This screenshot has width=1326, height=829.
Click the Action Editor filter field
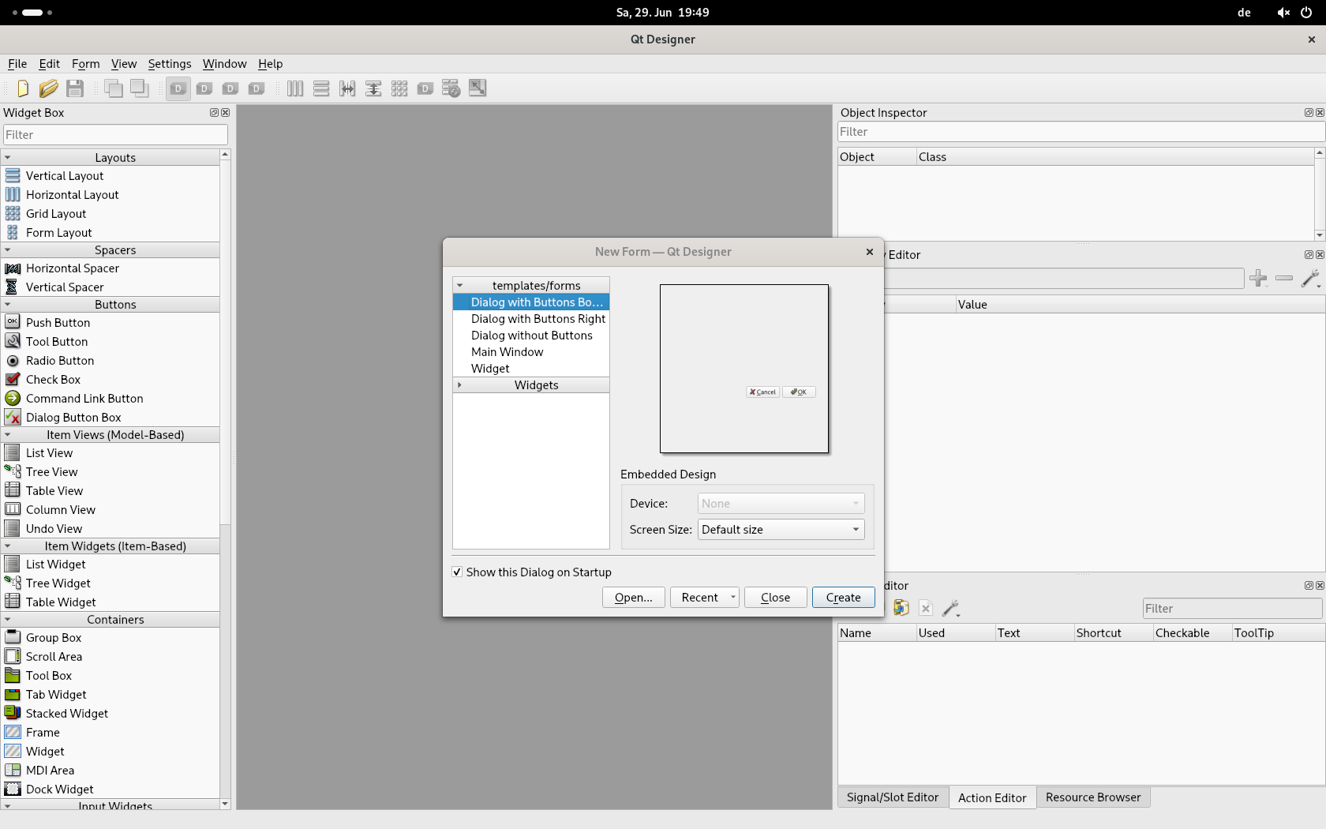1232,608
